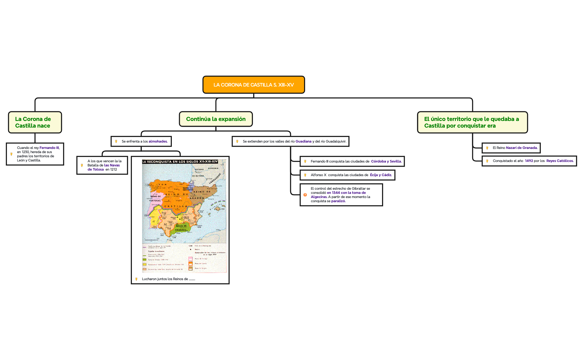Click lightbulb icon beside Lucharon juntos caption

136,279
